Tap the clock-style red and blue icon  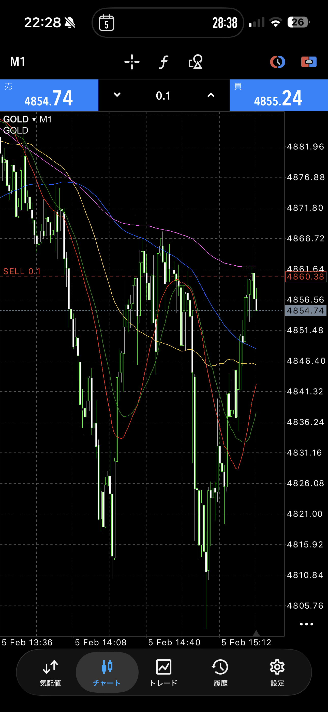(x=277, y=62)
